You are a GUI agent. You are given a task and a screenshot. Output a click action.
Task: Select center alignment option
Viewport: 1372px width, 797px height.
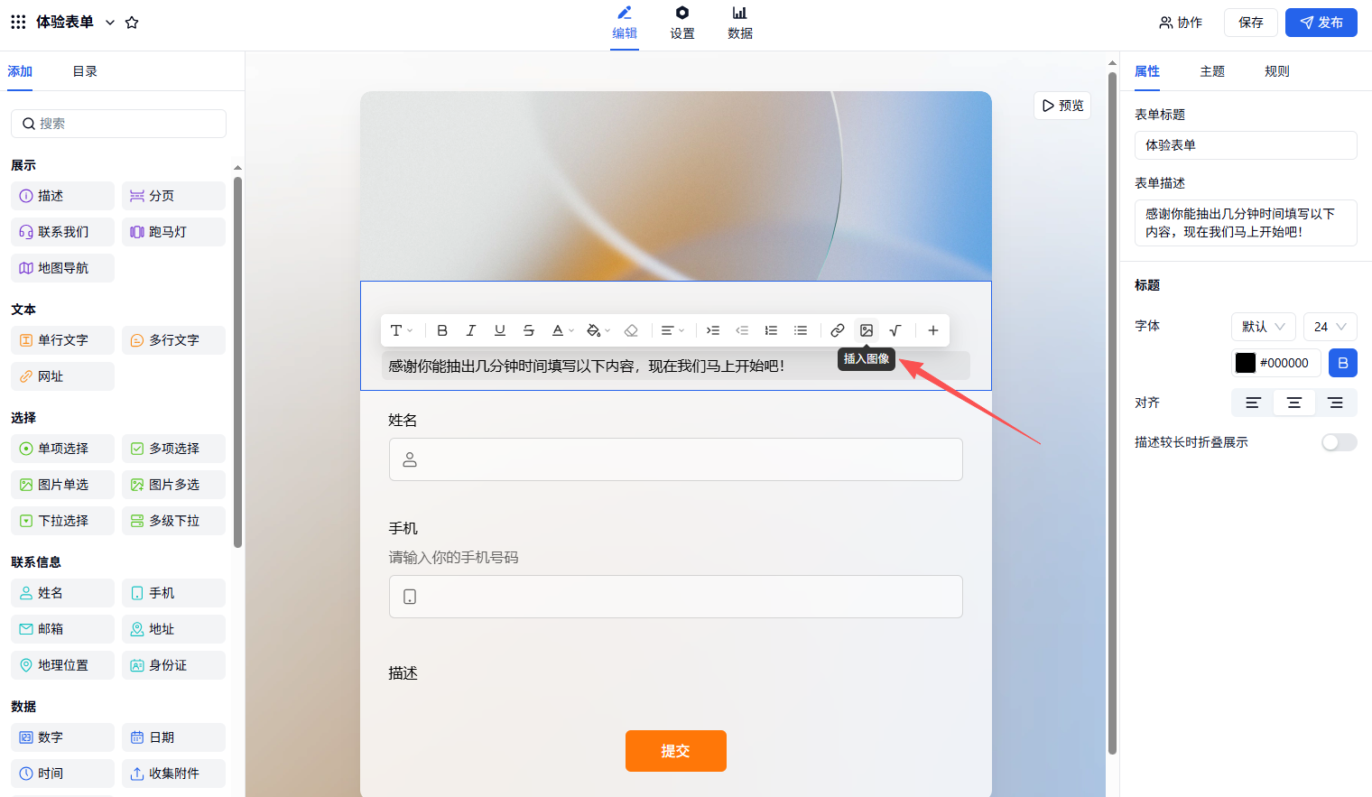point(1293,403)
